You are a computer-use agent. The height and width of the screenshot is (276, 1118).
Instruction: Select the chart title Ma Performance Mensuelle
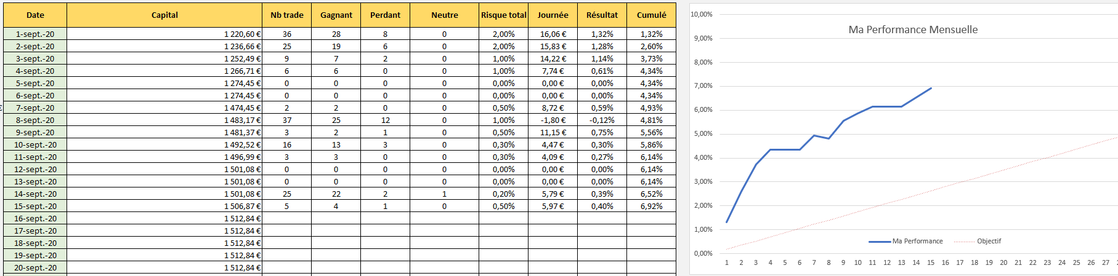click(913, 30)
